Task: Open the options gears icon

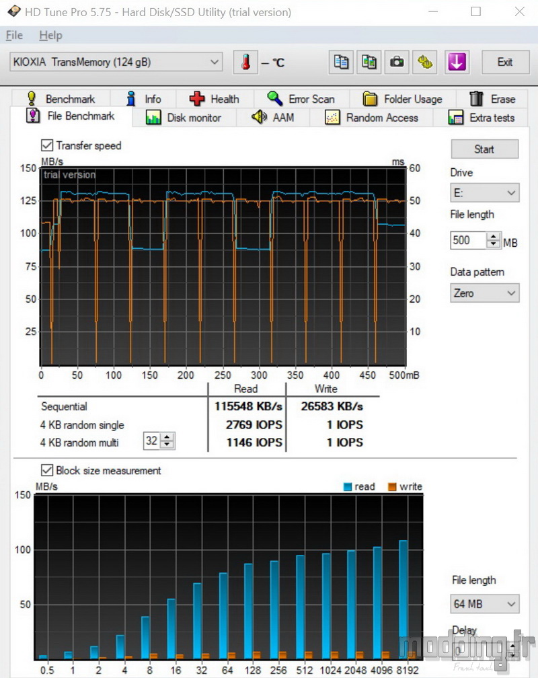Action: tap(425, 63)
